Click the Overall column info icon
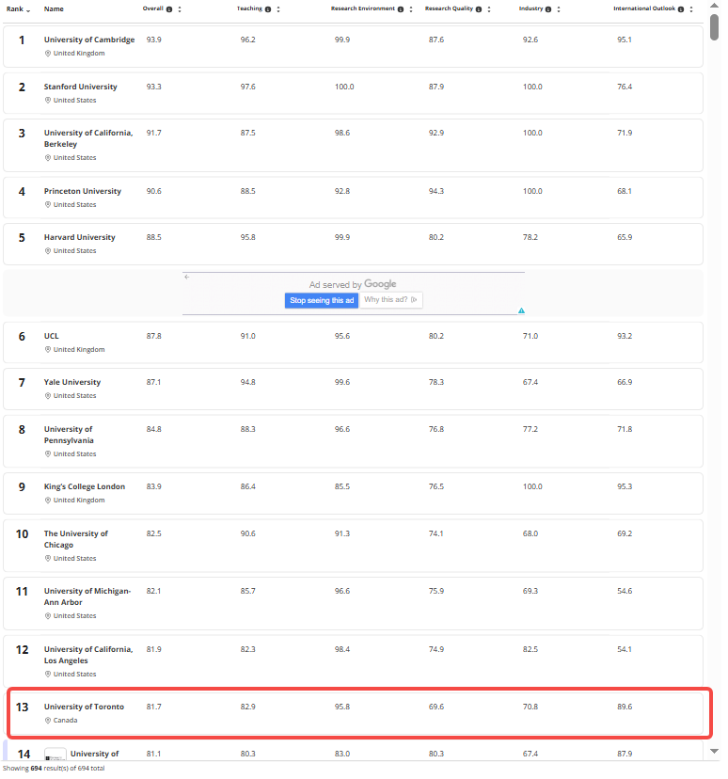 (x=169, y=8)
